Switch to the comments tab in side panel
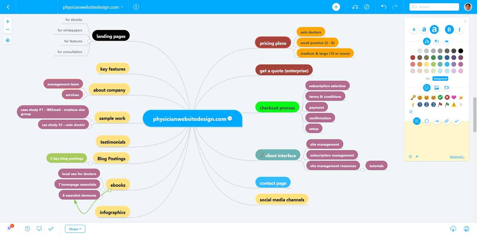Viewport: 477px width, 235px height. pyautogui.click(x=427, y=121)
